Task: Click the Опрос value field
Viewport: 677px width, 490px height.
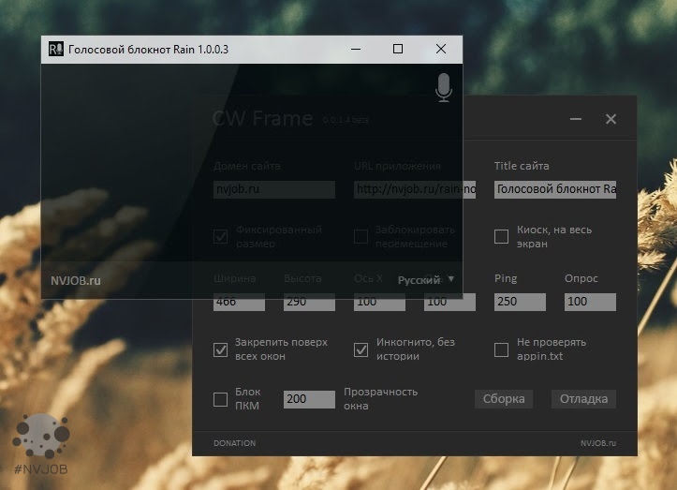Action: (x=590, y=302)
